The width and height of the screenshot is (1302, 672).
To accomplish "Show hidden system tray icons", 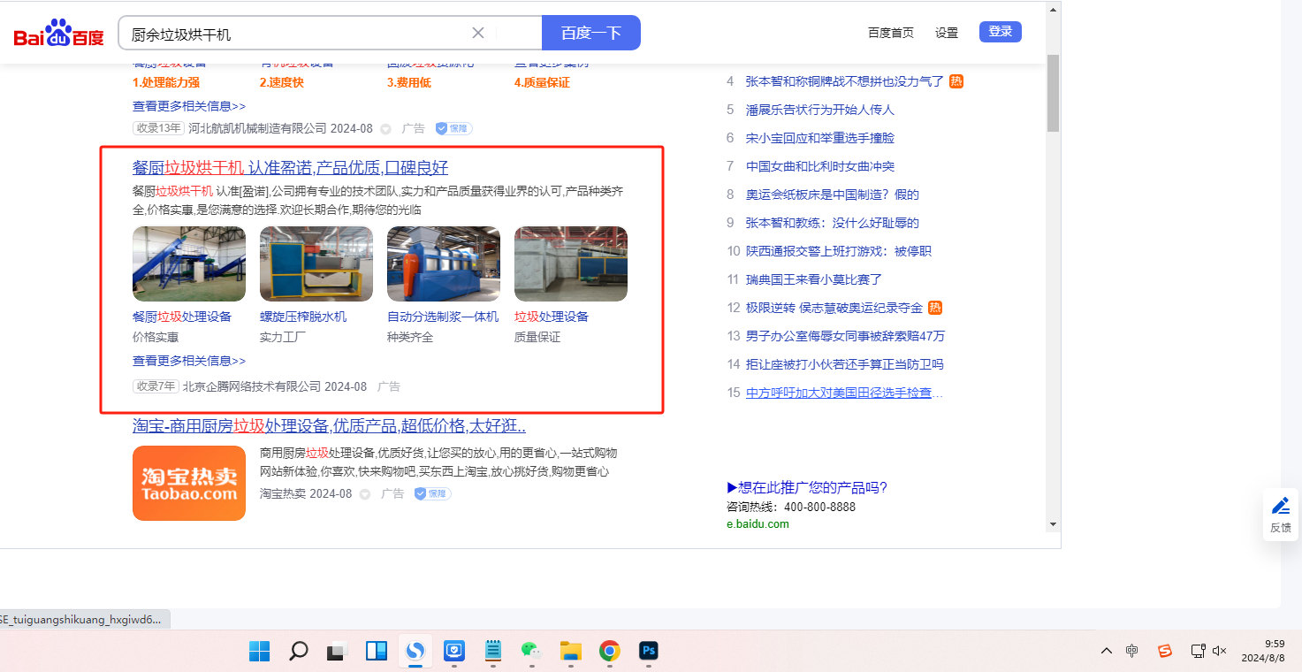I will (x=1107, y=652).
